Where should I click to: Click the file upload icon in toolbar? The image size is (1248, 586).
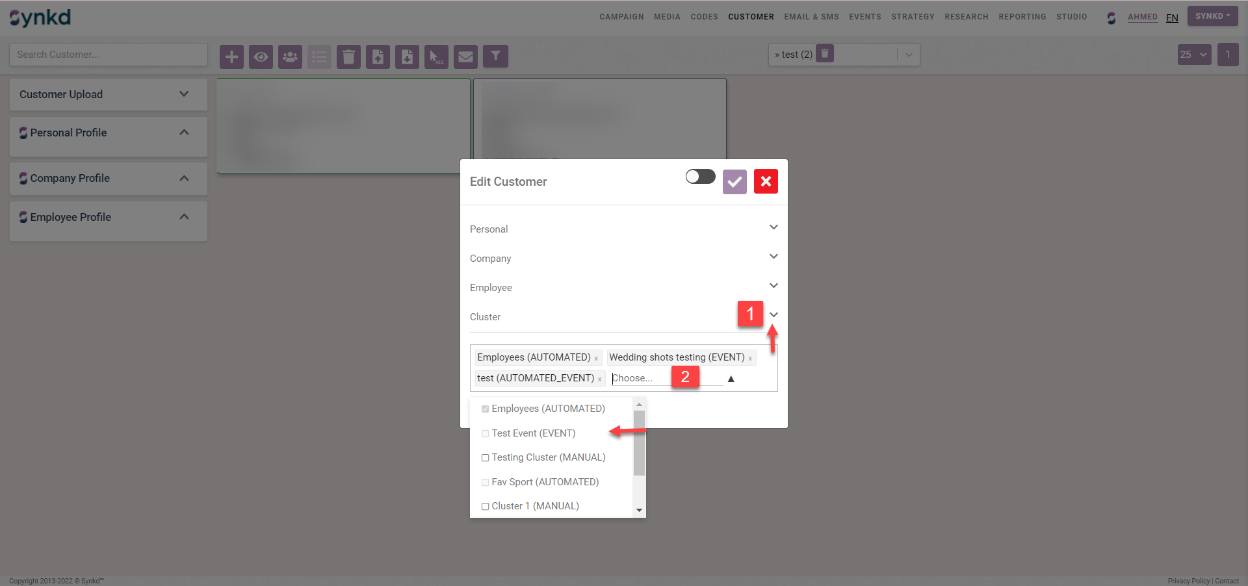point(378,57)
